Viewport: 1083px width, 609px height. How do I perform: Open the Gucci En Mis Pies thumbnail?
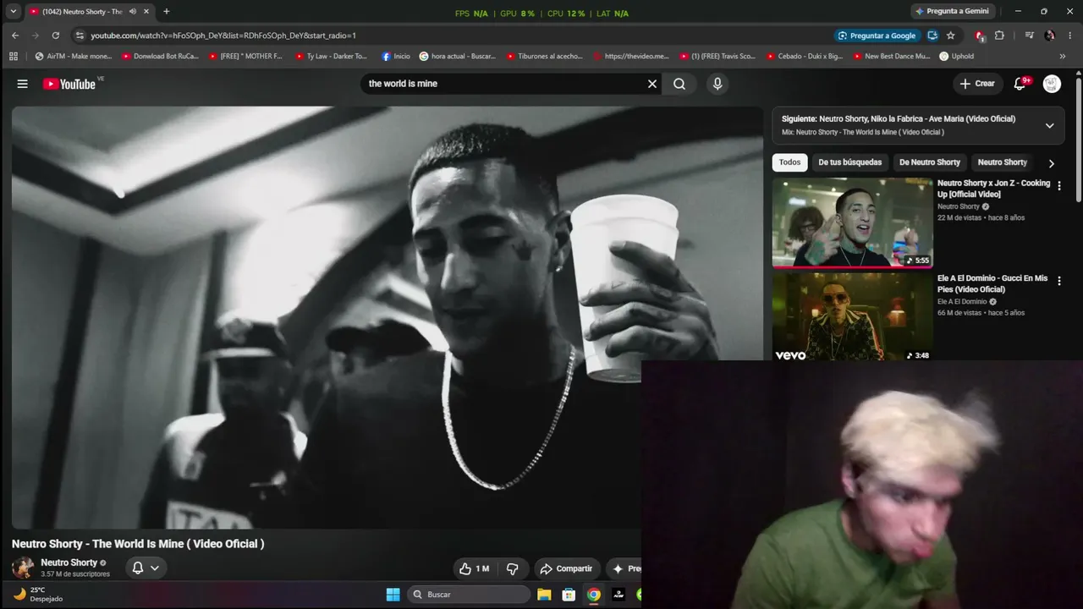point(852,316)
